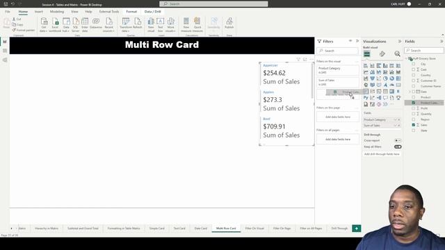Switch to Model view in left sidebar

point(5,60)
